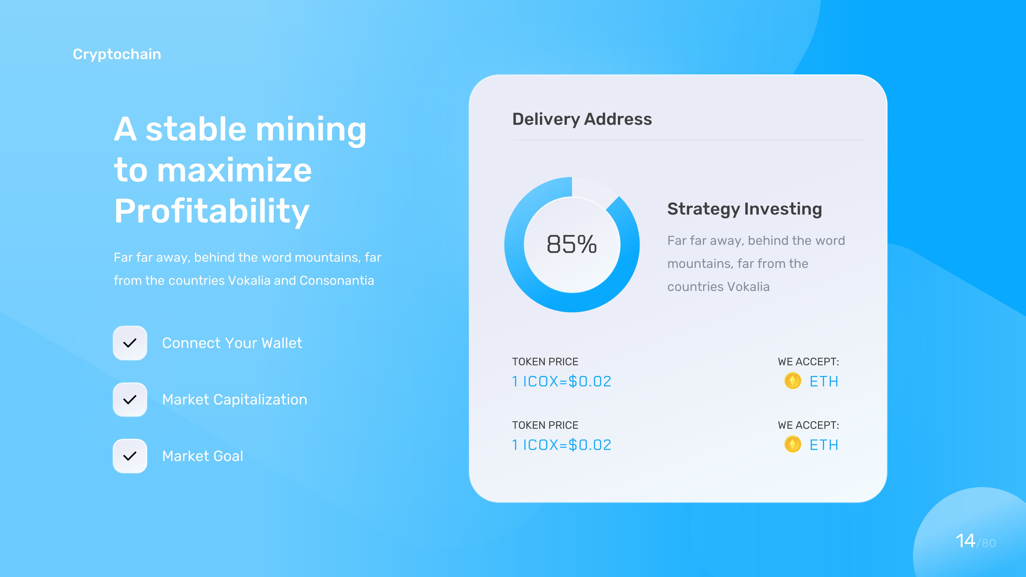Select the Delivery Address card heading
The image size is (1026, 577).
[582, 119]
